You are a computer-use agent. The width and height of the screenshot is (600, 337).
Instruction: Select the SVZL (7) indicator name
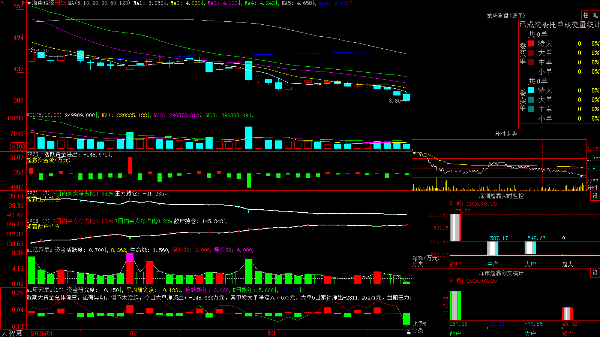[38, 194]
